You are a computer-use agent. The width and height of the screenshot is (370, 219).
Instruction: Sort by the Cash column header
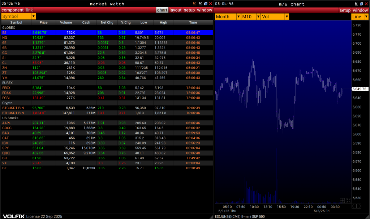pyautogui.click(x=86, y=22)
